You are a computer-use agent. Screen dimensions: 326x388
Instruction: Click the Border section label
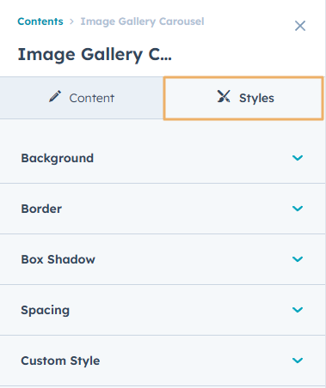pos(41,209)
